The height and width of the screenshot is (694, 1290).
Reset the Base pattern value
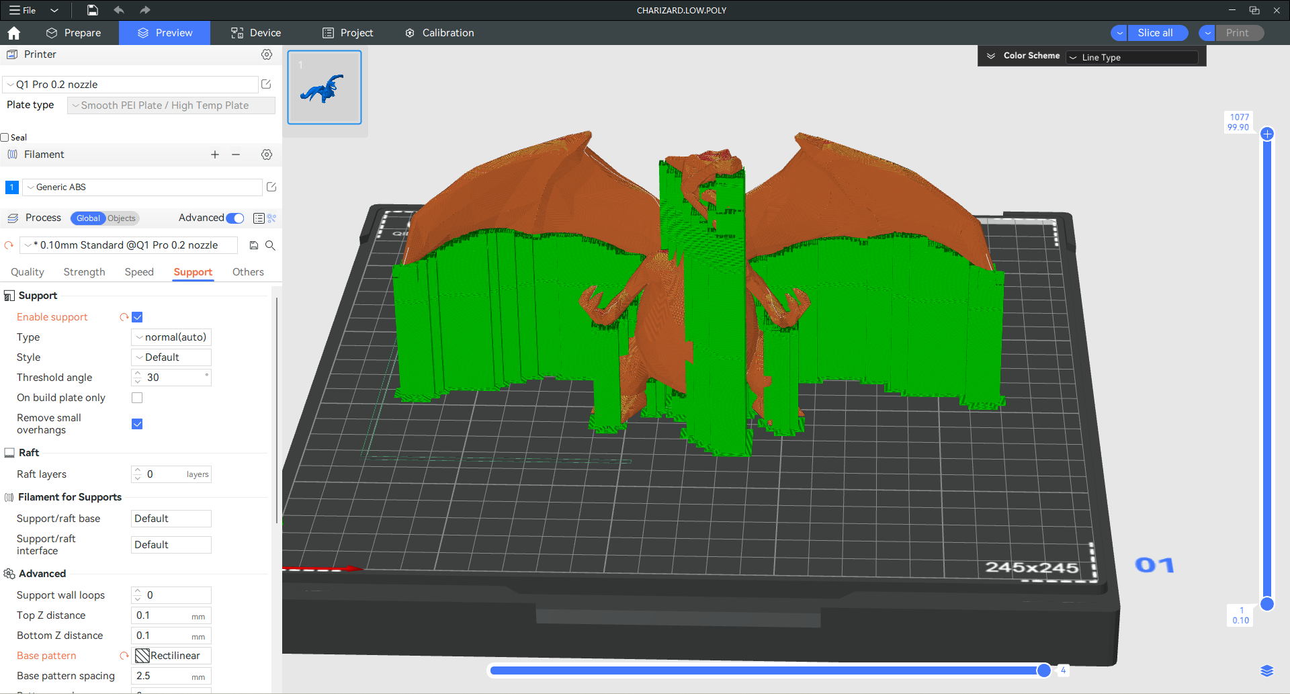point(124,656)
